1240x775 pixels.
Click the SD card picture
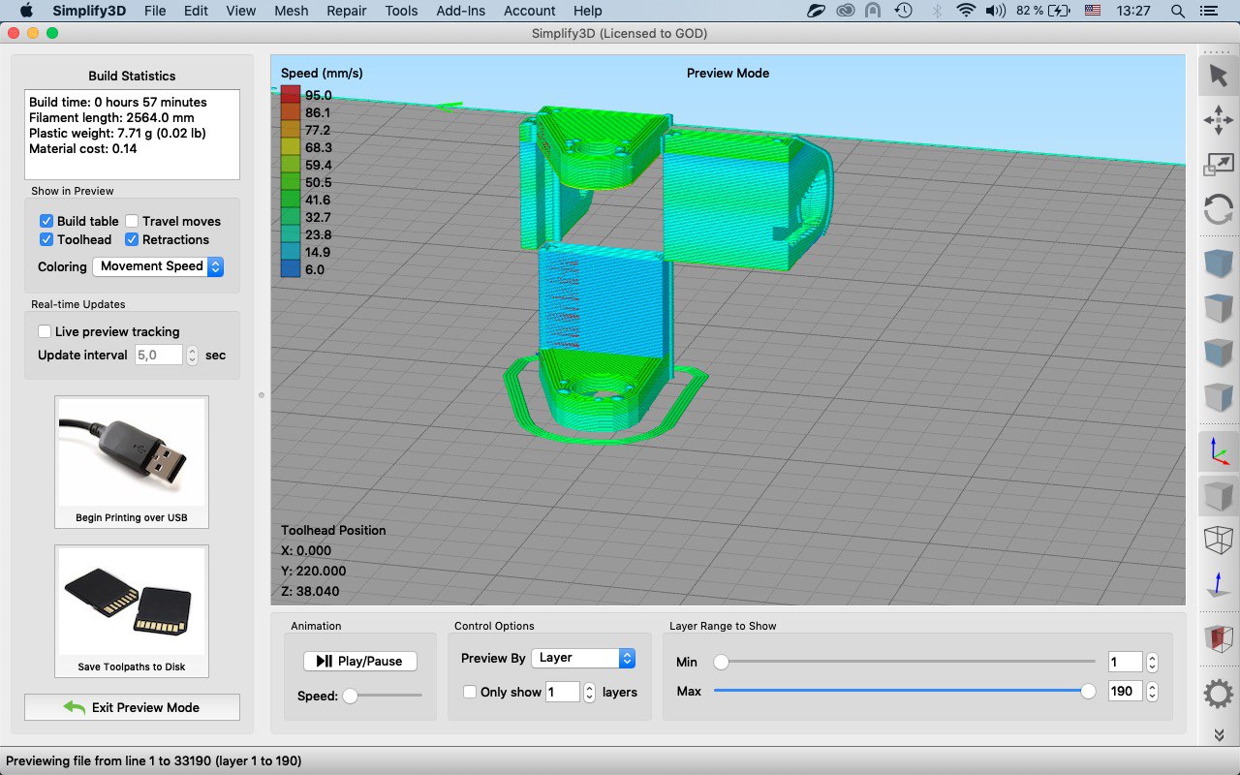[132, 602]
